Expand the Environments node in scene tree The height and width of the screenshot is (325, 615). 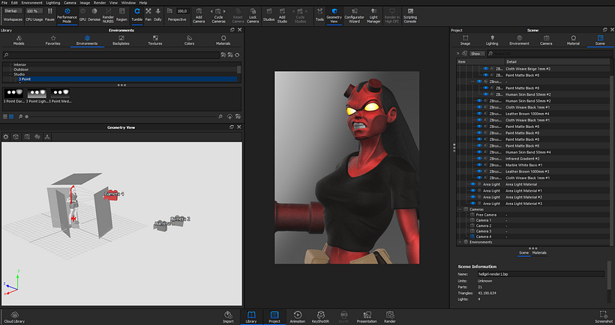click(x=460, y=242)
